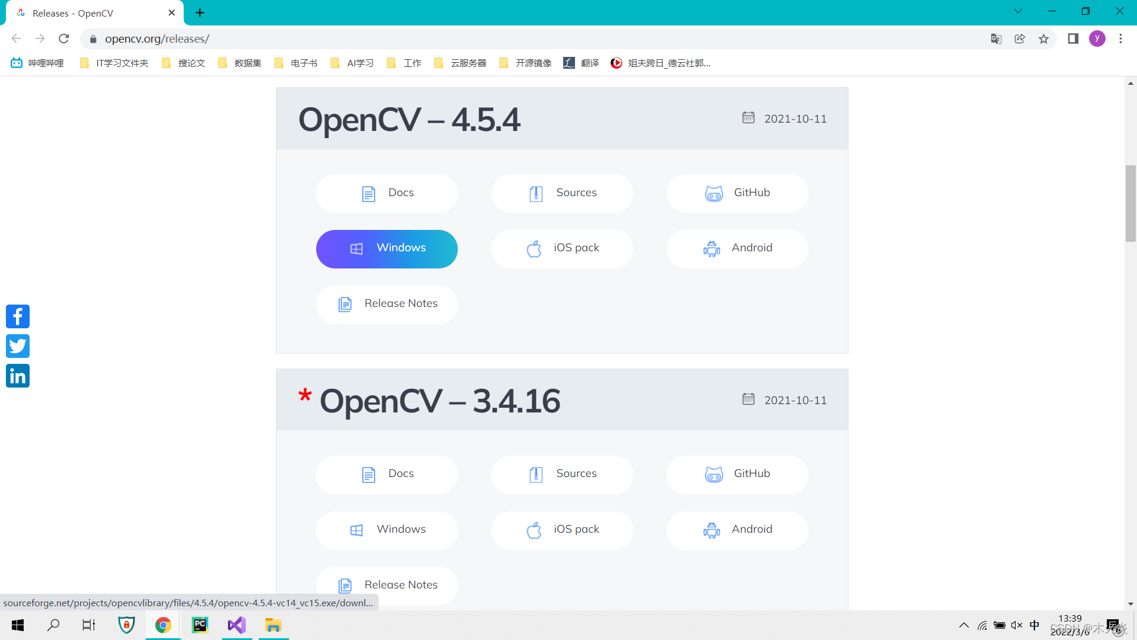Open the 开源镜像 bookmark folder
This screenshot has width=1137, height=640.
(x=526, y=63)
